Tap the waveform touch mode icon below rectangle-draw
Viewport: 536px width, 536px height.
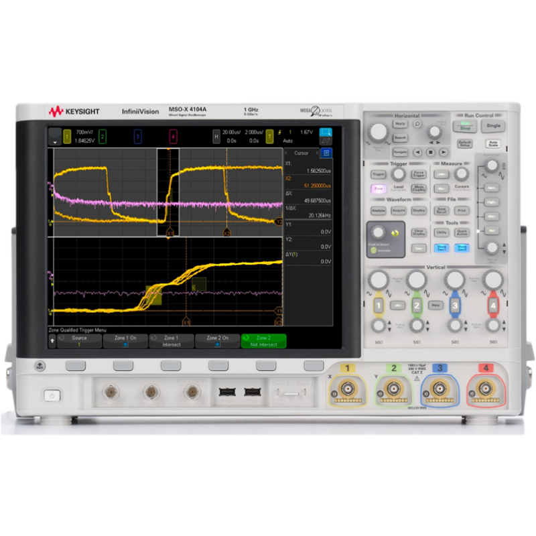pos(326,141)
